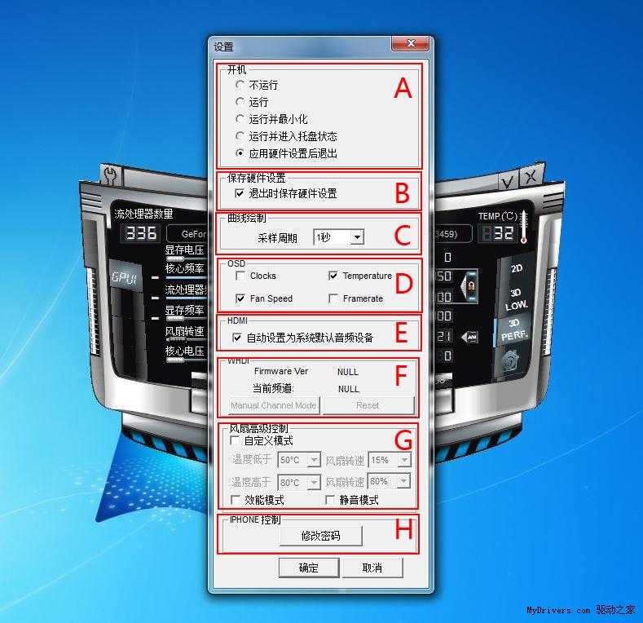This screenshot has width=643, height=623.
Task: Switch to the 2D profile tab
Action: point(516,268)
